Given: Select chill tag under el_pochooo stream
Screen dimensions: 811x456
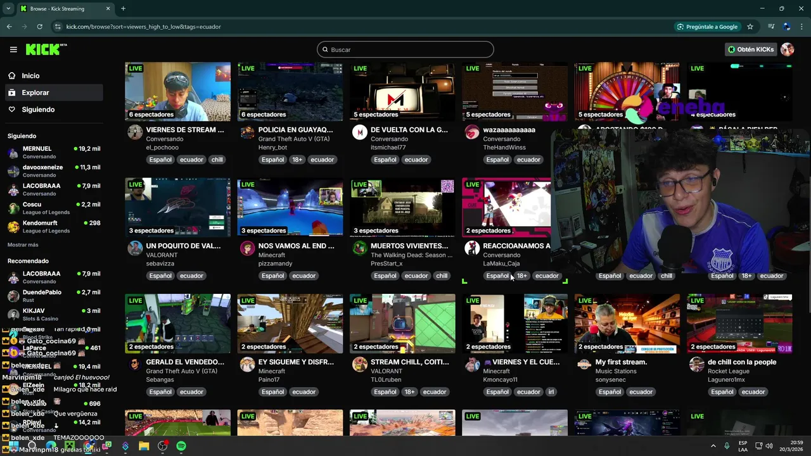Looking at the screenshot, I should 217,160.
